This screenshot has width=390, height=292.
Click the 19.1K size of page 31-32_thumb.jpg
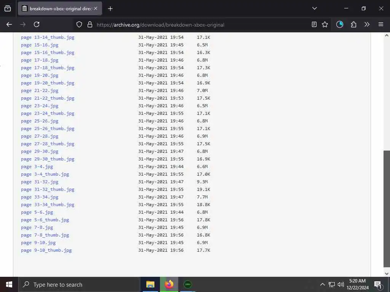pos(203,189)
